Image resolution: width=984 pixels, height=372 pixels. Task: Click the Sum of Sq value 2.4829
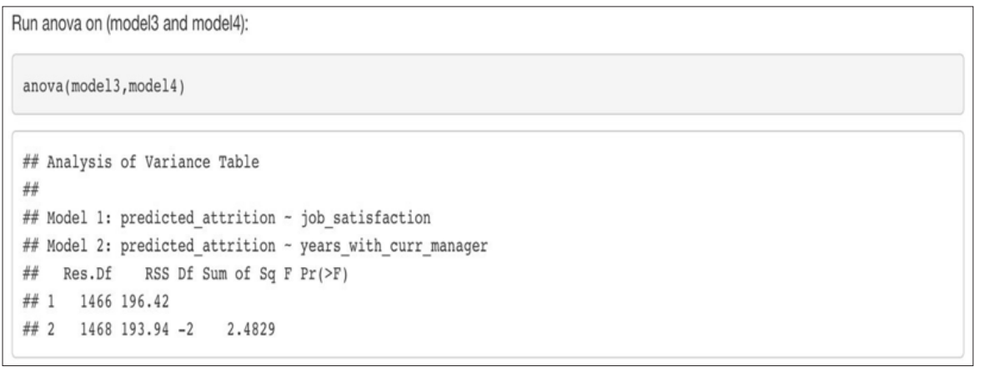250,328
